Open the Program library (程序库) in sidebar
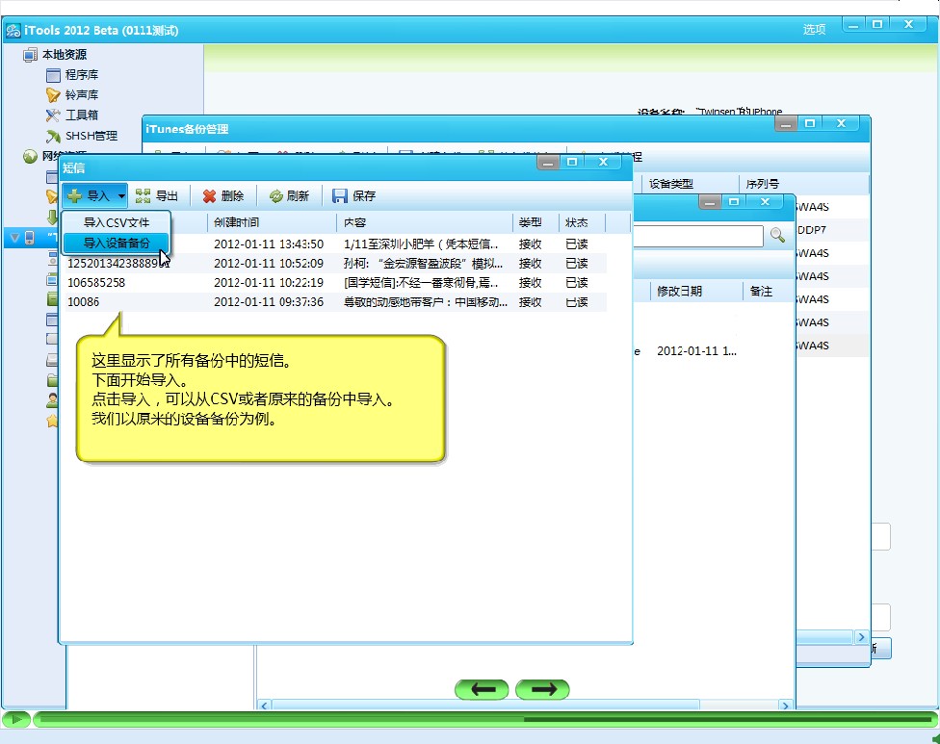This screenshot has height=744, width=940. [53, 75]
